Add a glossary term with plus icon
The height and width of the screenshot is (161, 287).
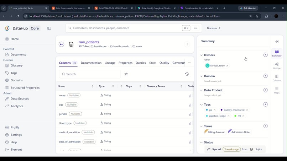(x=265, y=126)
